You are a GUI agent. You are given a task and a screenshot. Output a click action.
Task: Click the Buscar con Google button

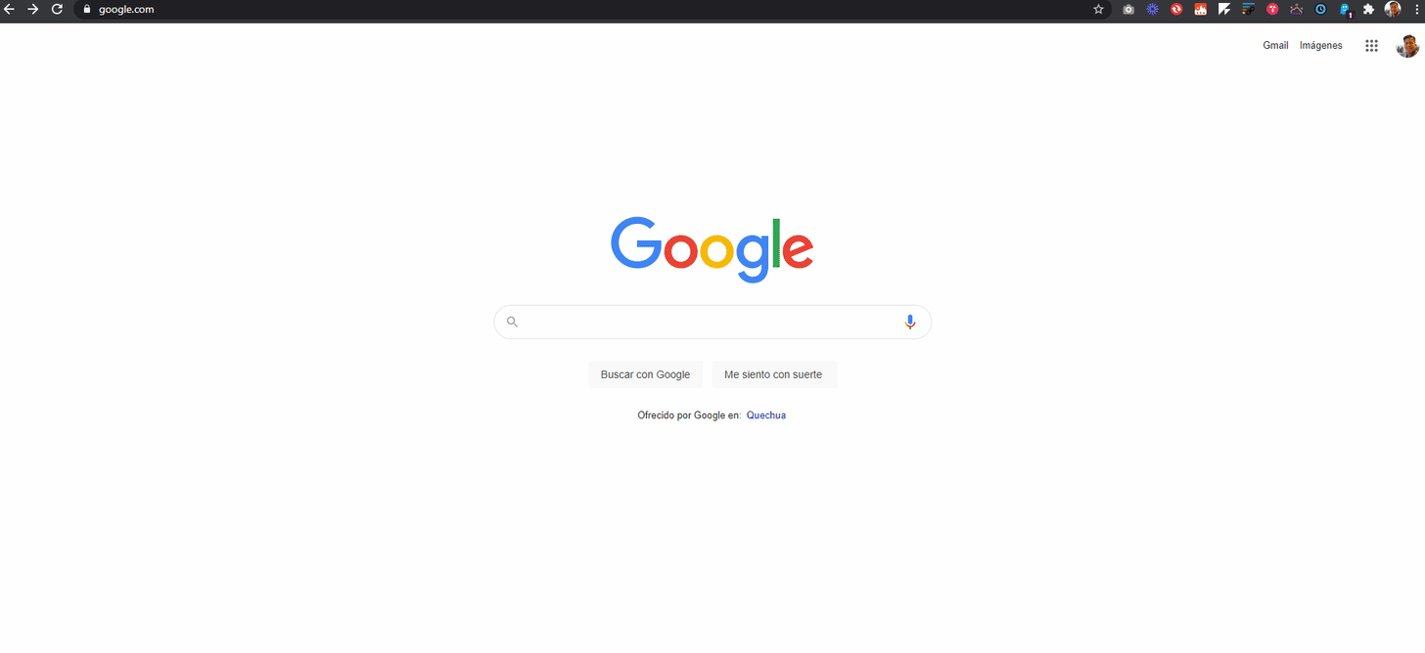[x=645, y=374]
